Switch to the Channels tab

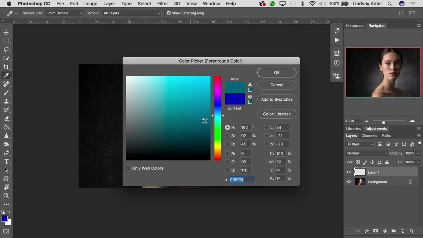point(369,136)
